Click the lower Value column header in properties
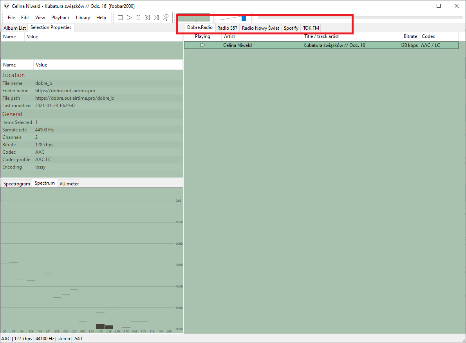The width and height of the screenshot is (466, 343). (x=108, y=65)
